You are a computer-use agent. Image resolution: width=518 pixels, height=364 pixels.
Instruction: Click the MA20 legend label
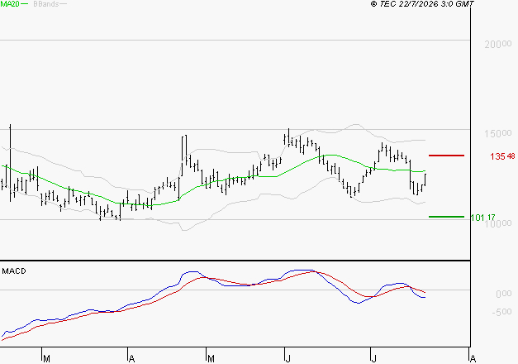click(10, 4)
